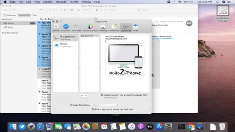Open the Composing preferences tab
This screenshot has width=235, height=132.
click(114, 28)
